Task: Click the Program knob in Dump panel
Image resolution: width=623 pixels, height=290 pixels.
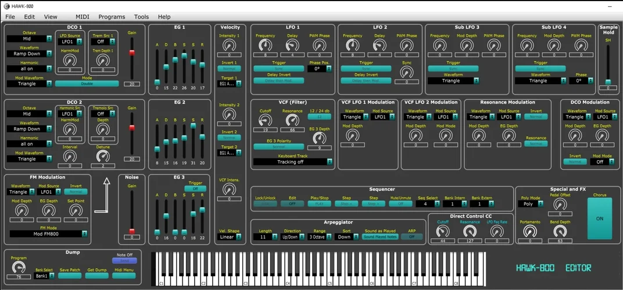Action: click(x=19, y=267)
